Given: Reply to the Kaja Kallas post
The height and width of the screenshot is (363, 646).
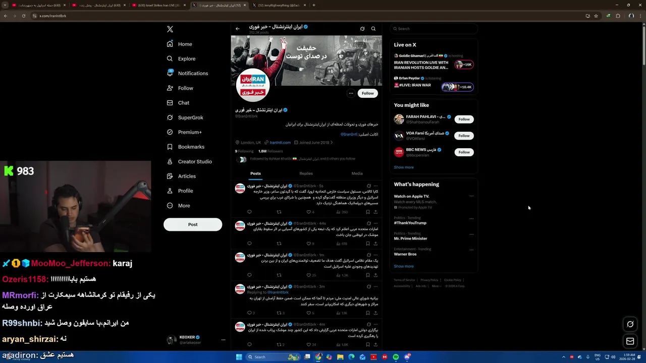Looking at the screenshot, I should point(249,212).
